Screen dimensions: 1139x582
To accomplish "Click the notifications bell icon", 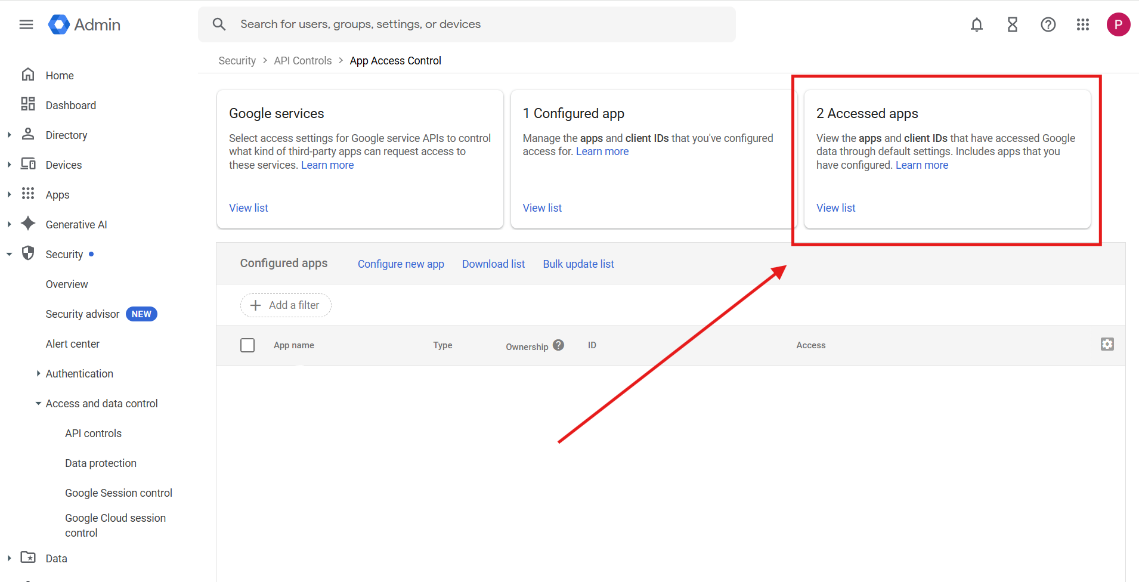I will pyautogui.click(x=977, y=24).
